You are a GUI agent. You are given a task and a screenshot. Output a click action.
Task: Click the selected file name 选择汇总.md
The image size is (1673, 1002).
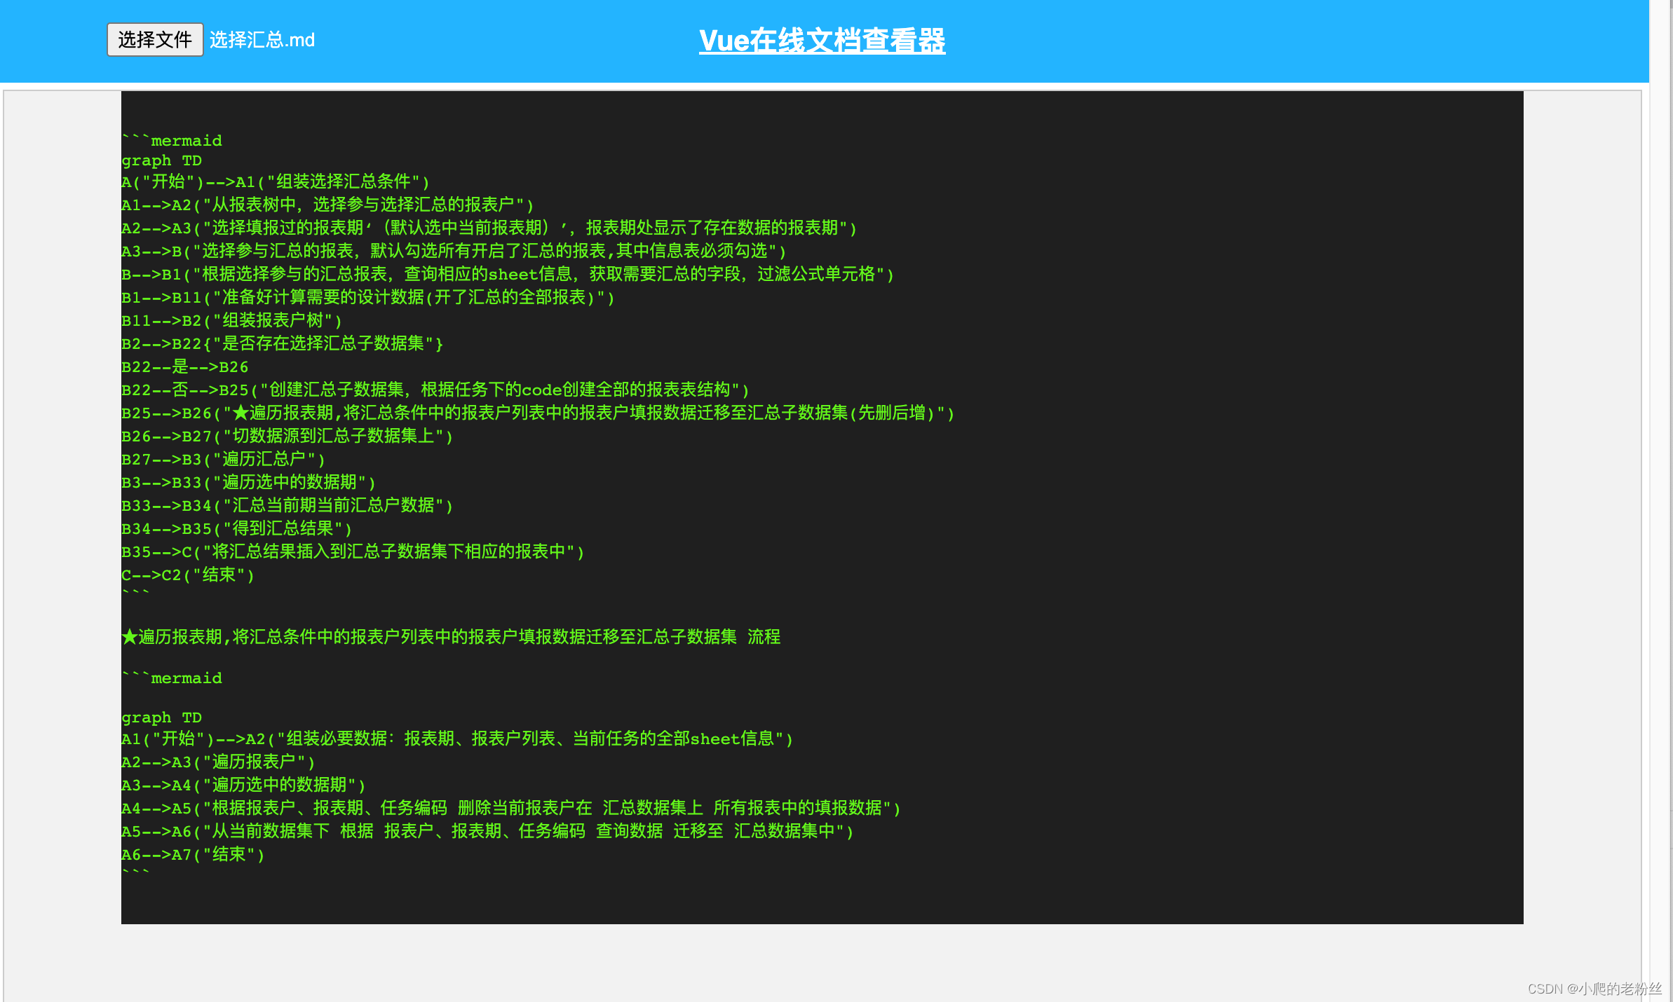(x=262, y=40)
